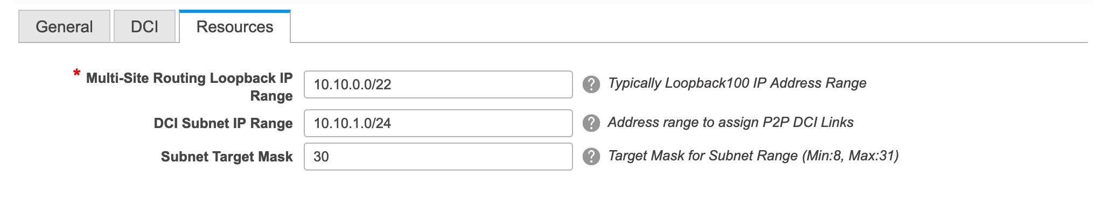Switch to the General tab
The height and width of the screenshot is (198, 1103).
tap(64, 26)
